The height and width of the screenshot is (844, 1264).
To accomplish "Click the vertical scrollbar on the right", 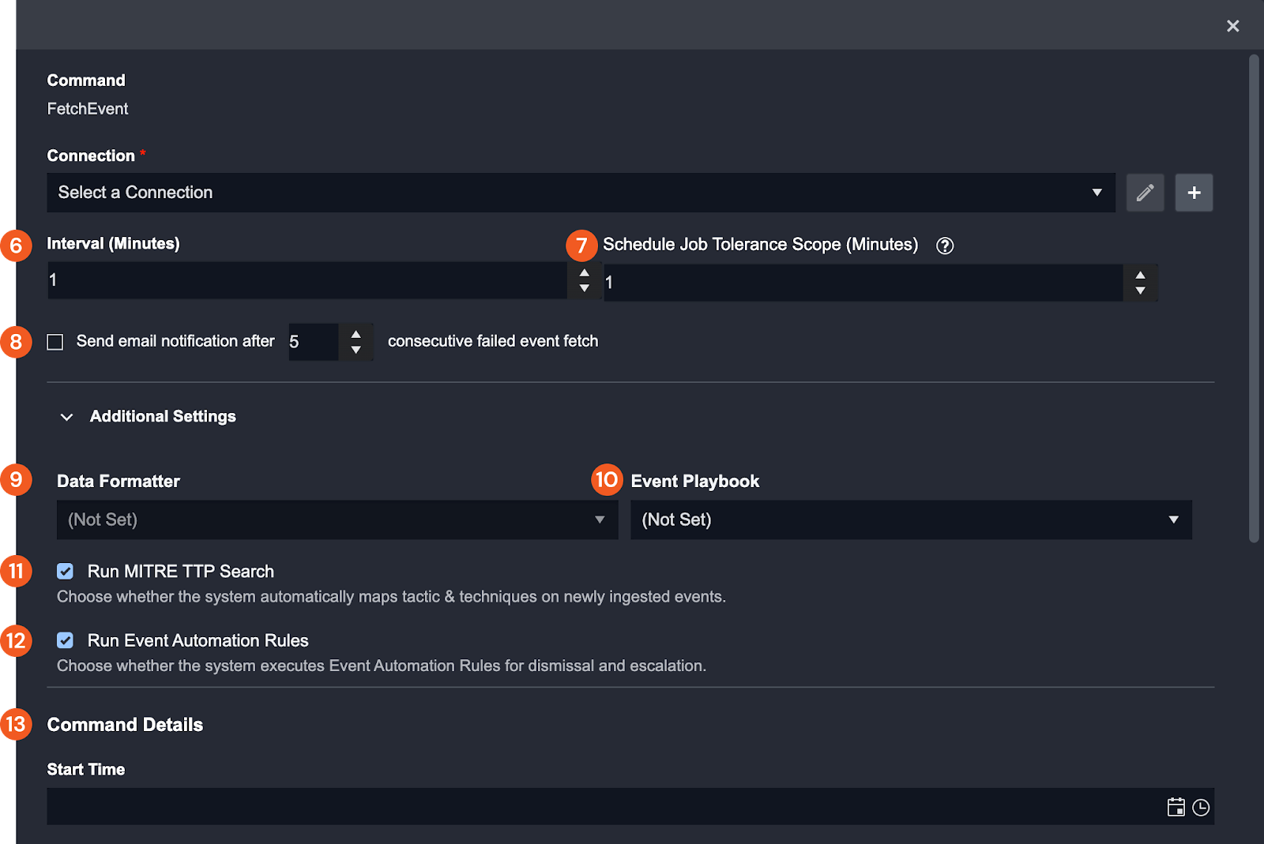I will pos(1254,298).
